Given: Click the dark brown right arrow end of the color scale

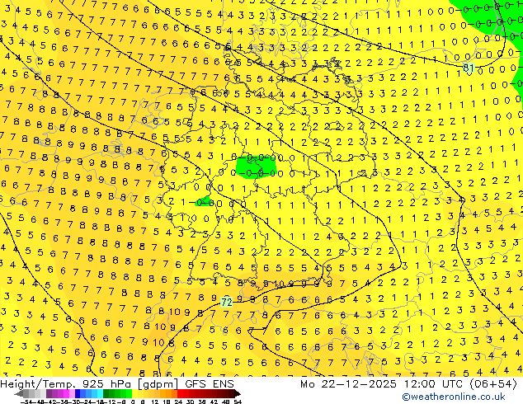Looking at the screenshot, I should point(238,393).
